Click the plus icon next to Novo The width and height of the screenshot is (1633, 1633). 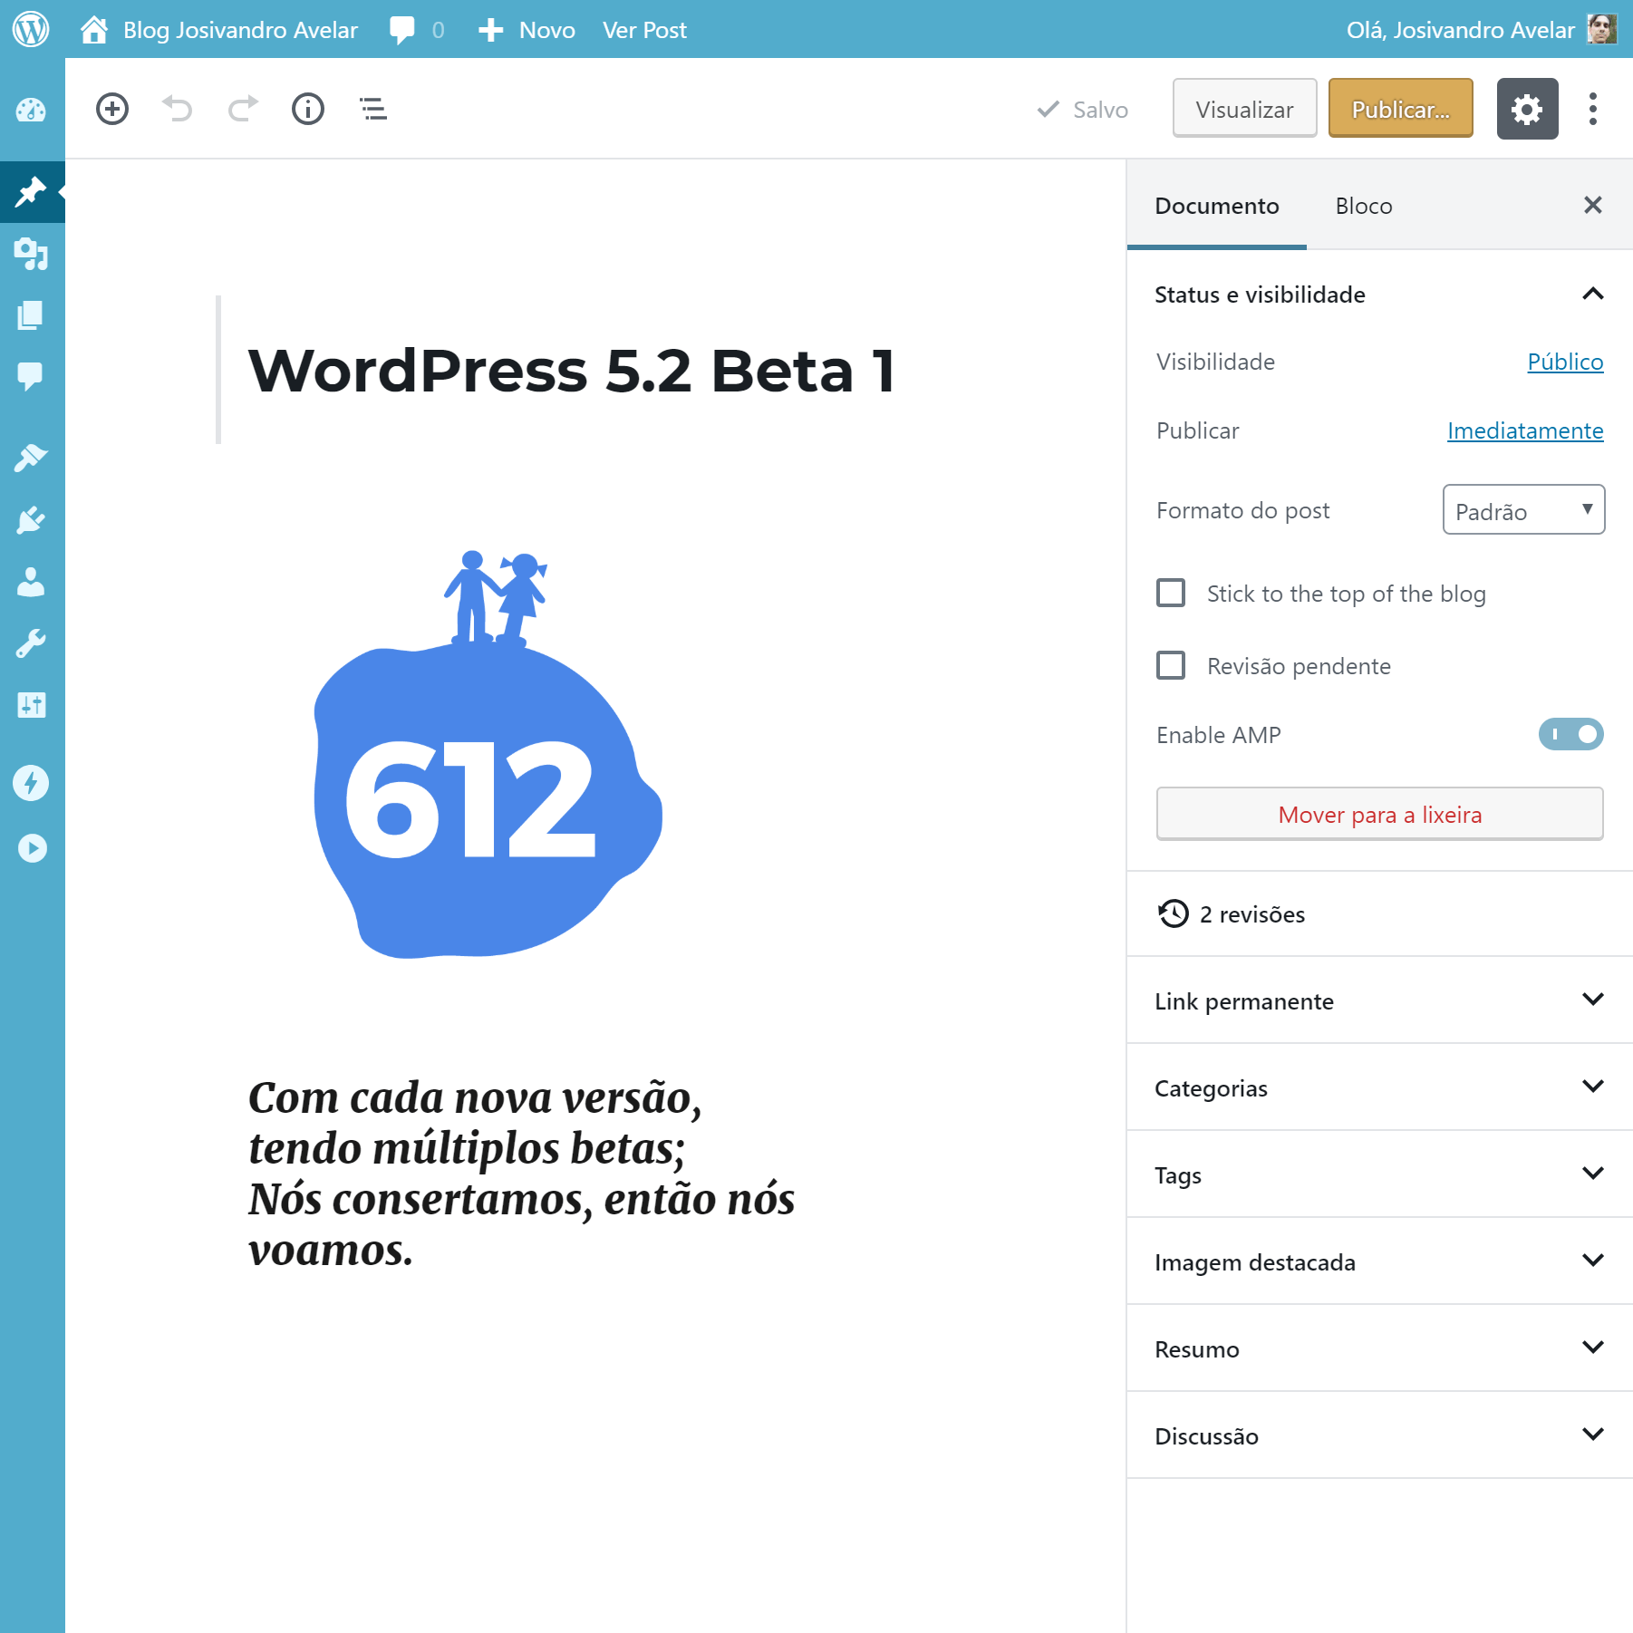pos(490,30)
